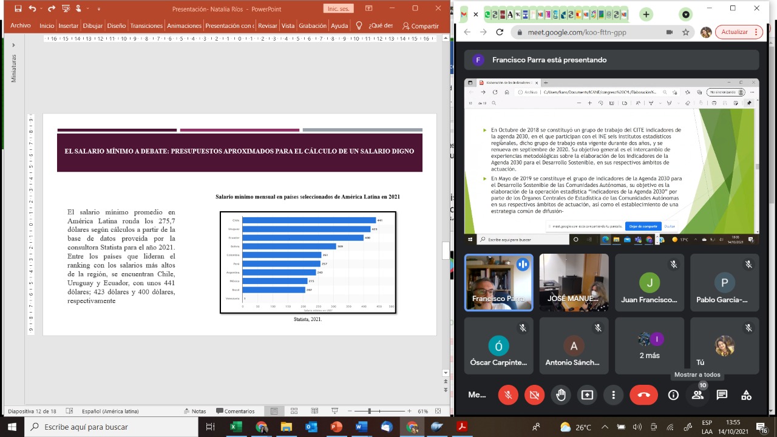777x437 pixels.
Task: Open the Gmail tab in Chrome
Action: (x=464, y=14)
